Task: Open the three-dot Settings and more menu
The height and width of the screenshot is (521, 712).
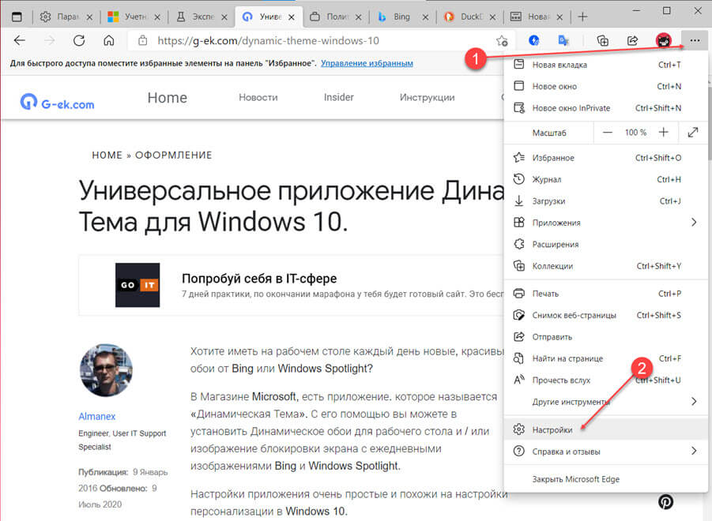Action: point(695,41)
